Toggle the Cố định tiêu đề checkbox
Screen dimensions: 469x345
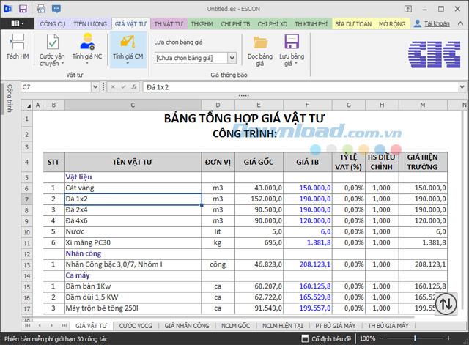click(x=303, y=338)
